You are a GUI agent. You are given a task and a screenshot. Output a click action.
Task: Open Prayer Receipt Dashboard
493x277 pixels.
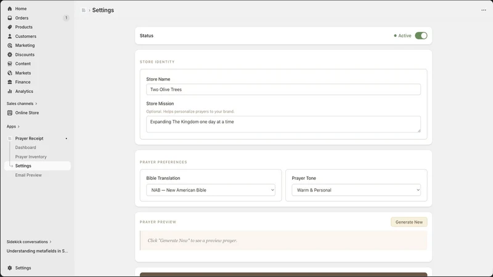(x=25, y=148)
